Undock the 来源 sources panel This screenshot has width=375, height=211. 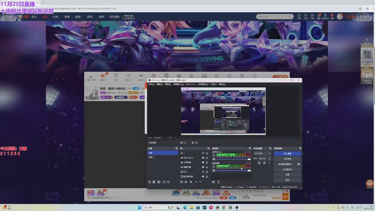pos(208,148)
